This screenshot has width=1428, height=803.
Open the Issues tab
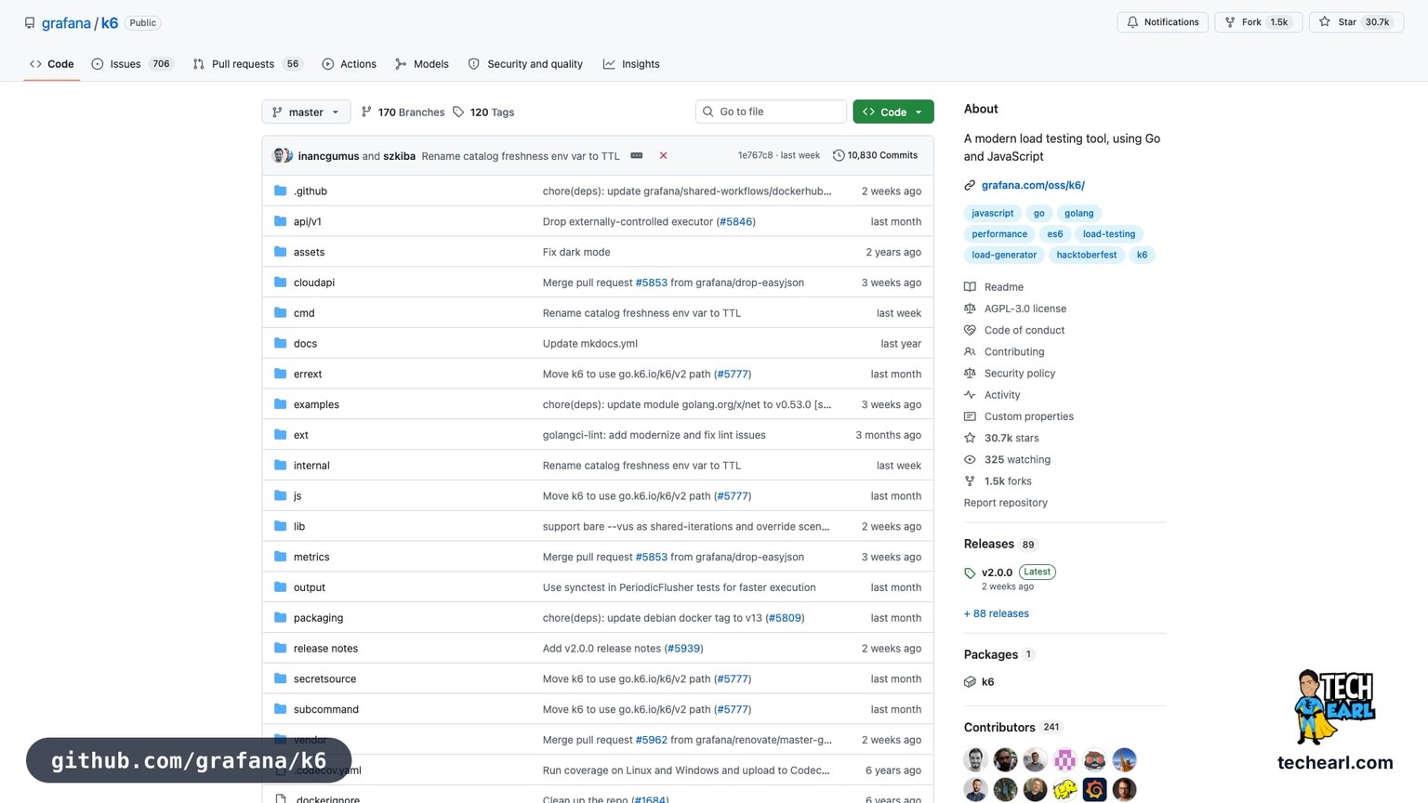132,64
